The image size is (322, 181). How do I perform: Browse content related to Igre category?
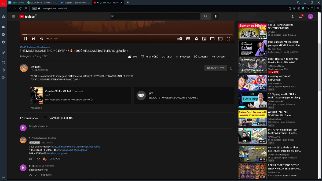pos(174,98)
